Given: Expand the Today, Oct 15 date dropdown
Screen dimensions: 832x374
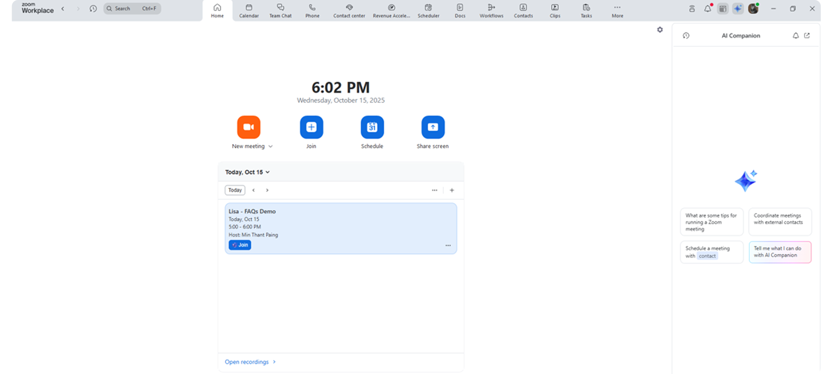Looking at the screenshot, I should (x=267, y=172).
